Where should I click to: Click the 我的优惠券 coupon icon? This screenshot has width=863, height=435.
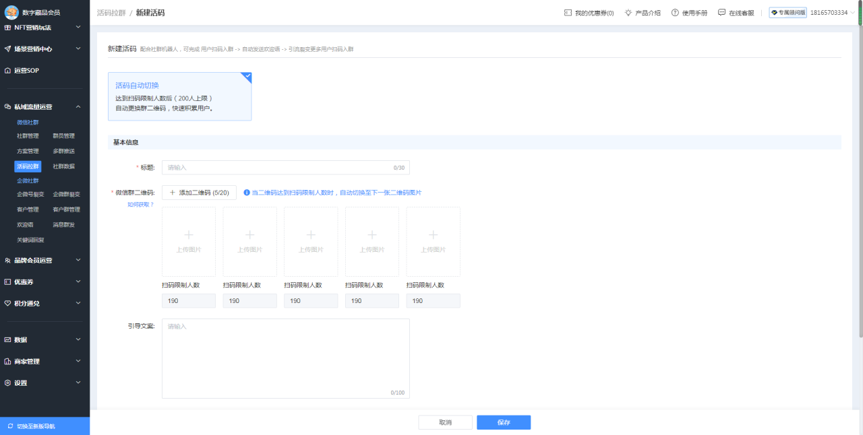(568, 13)
